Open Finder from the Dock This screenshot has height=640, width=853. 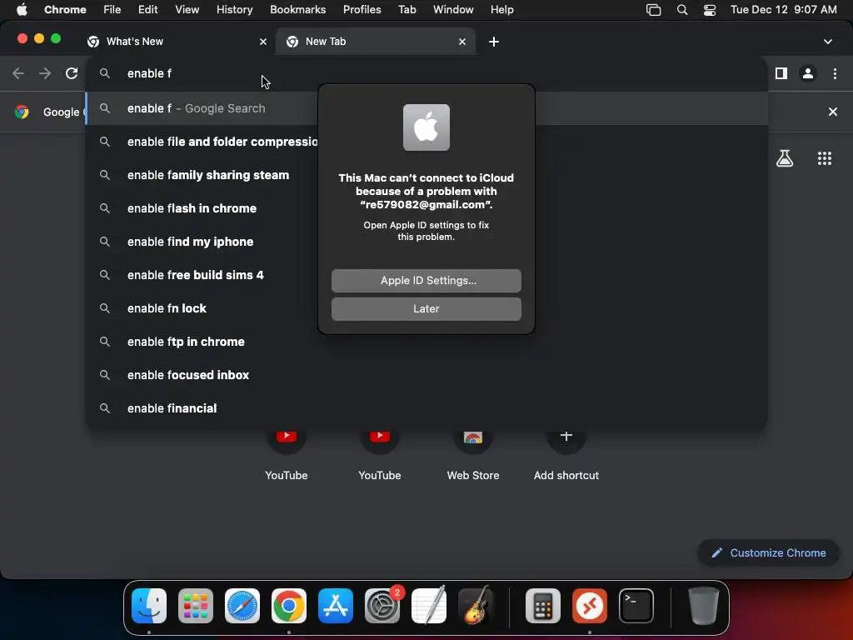coord(149,606)
